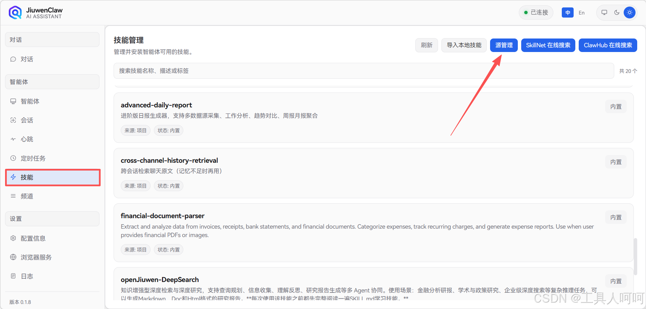The image size is (646, 309).
Task: Open the 日志 log icon
Action: tap(13, 276)
